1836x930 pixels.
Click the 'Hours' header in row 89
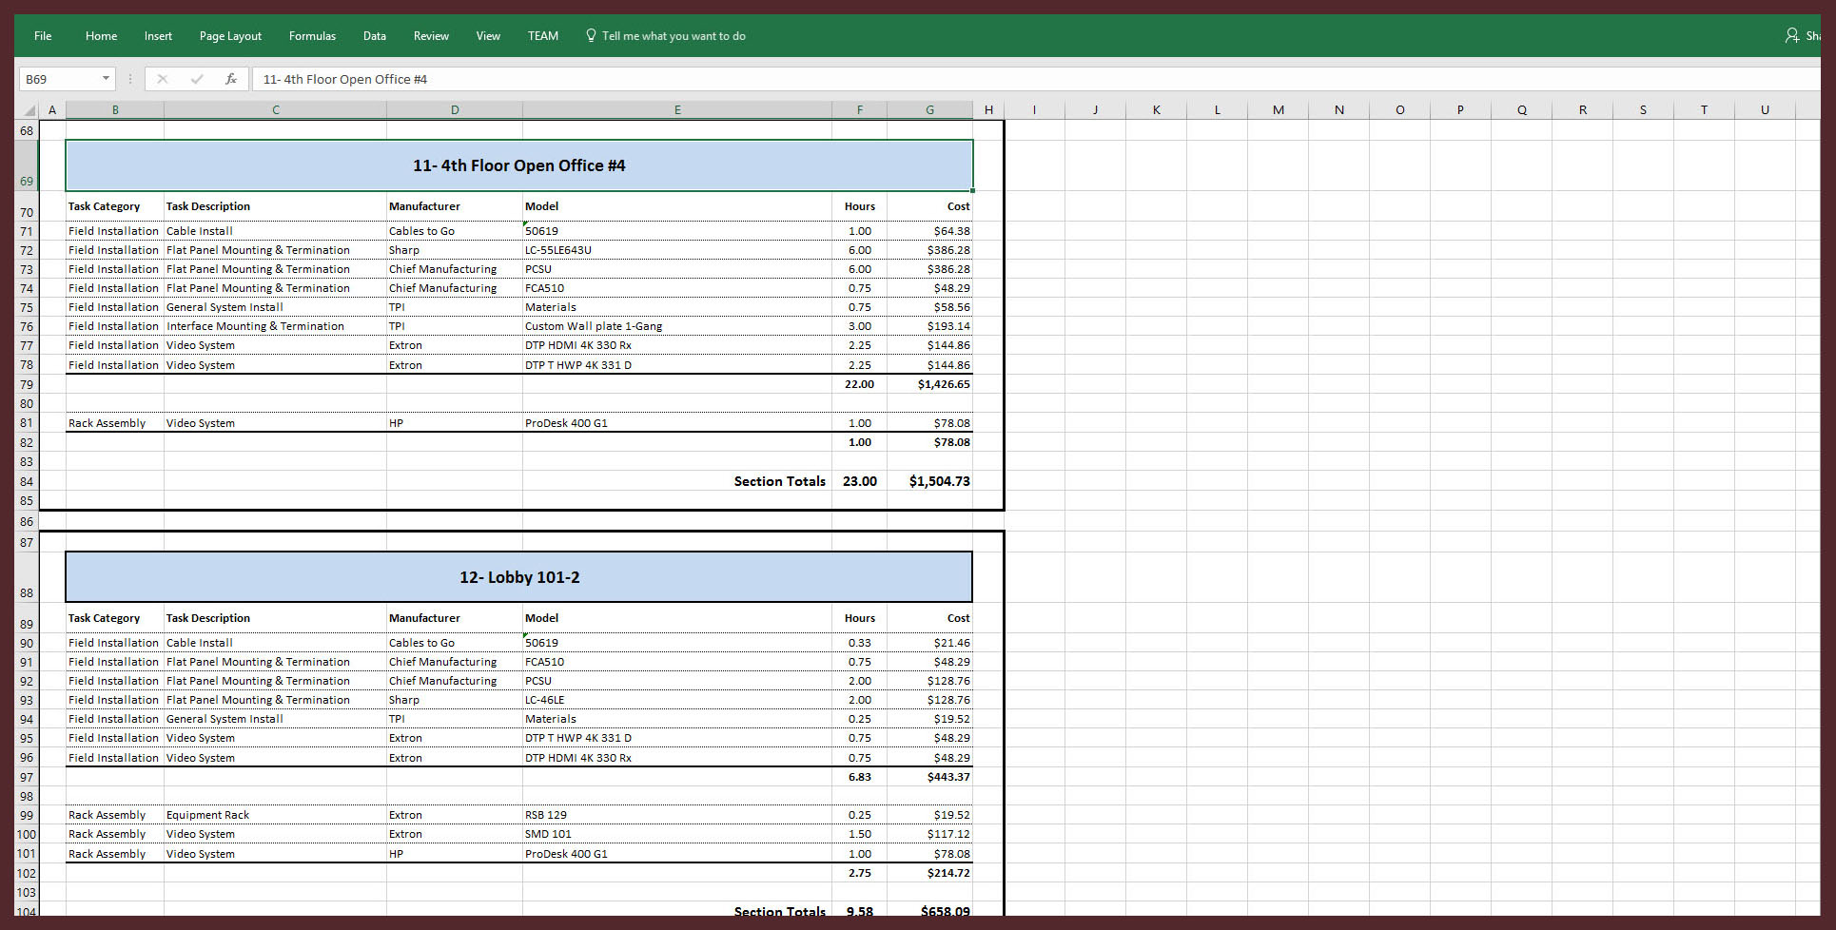pyautogui.click(x=859, y=618)
